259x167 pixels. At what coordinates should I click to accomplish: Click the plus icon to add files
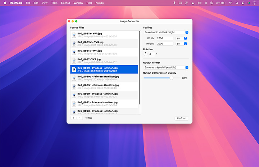[x=73, y=118]
